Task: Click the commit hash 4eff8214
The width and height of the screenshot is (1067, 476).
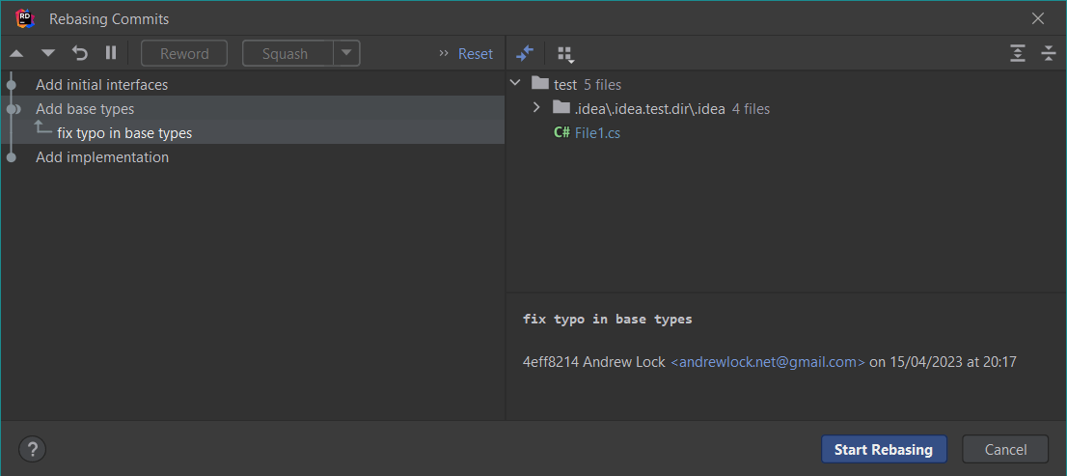Action: tap(551, 362)
